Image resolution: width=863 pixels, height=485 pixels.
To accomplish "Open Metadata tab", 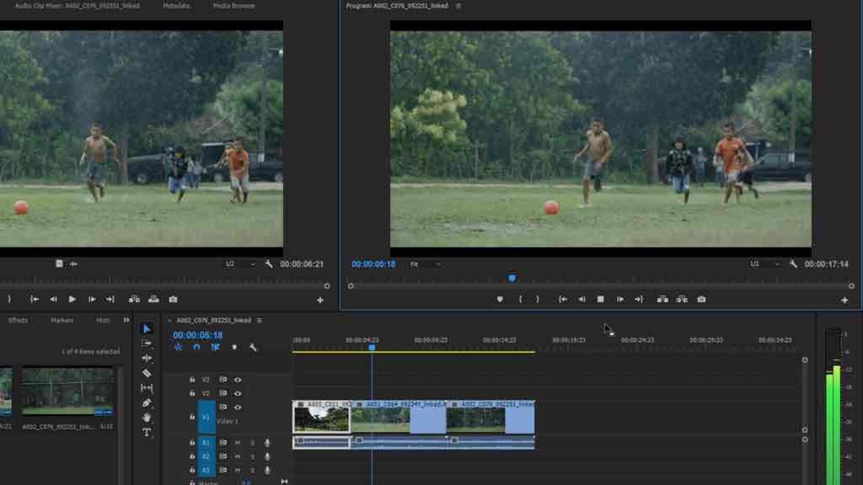I will (176, 6).
